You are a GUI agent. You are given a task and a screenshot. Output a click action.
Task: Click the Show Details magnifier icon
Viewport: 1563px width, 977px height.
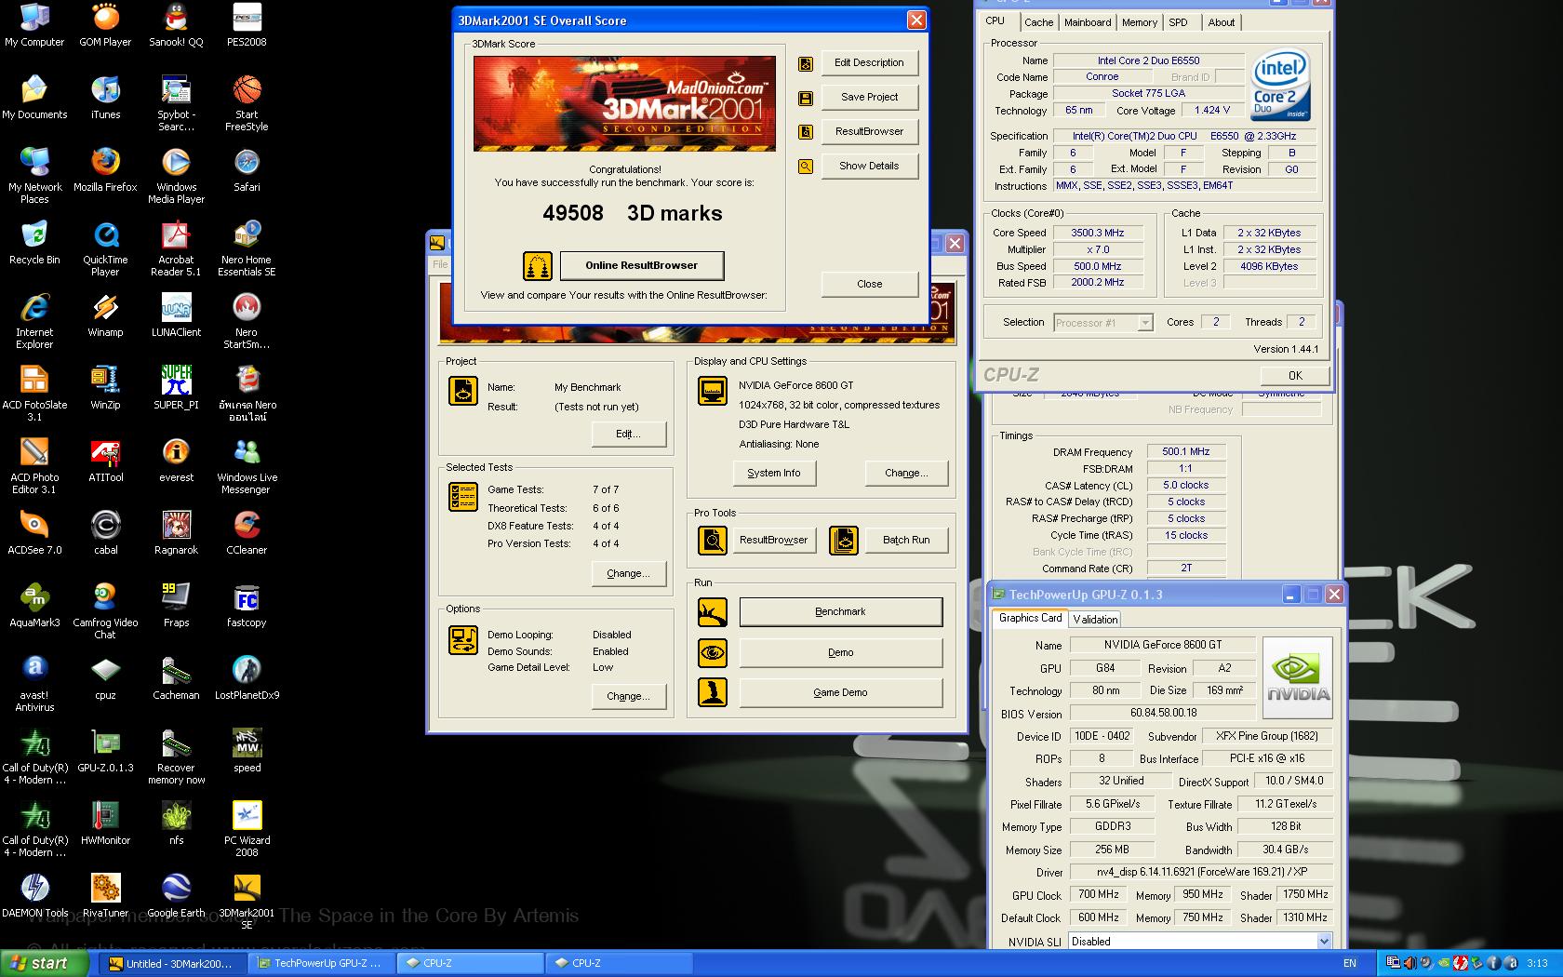[806, 167]
